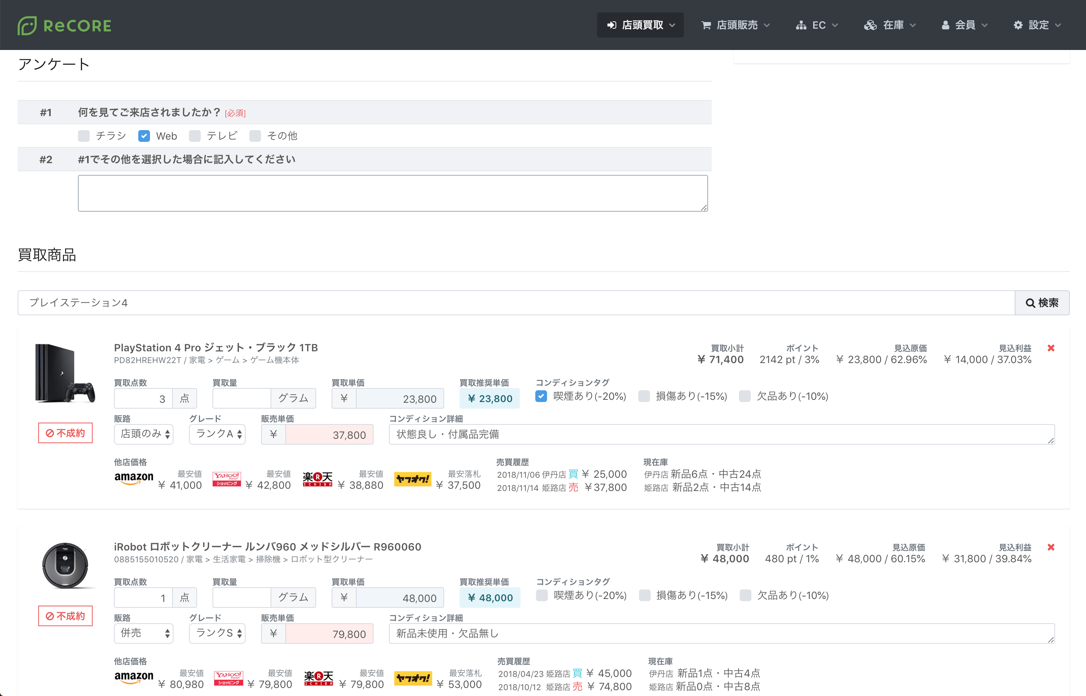This screenshot has width=1086, height=696.
Task: Check 欠品あり(-10%) for PlayStation 4 Pro
Action: point(744,397)
